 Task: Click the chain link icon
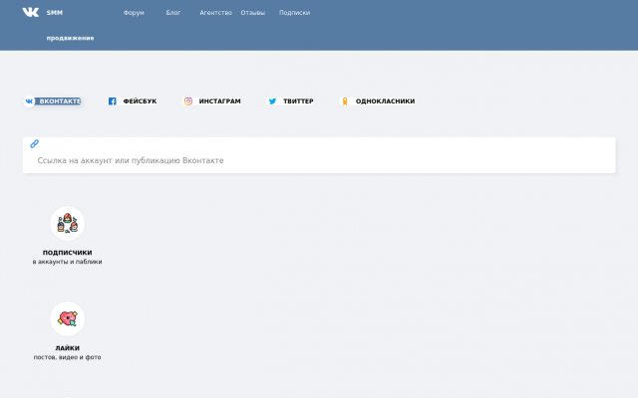pos(35,143)
